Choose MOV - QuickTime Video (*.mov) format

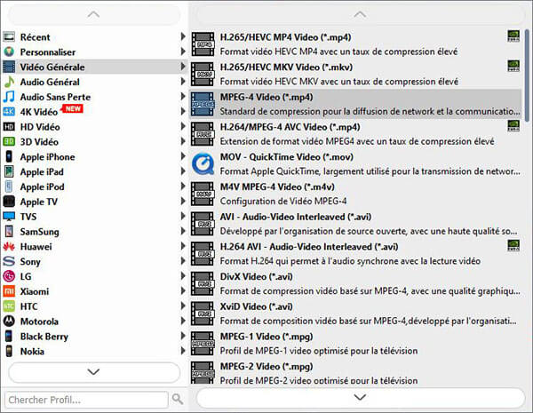click(355, 163)
